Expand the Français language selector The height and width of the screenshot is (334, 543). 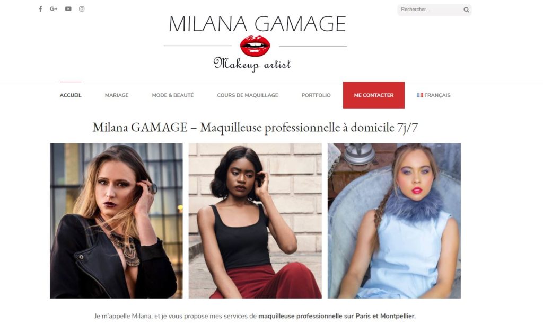pyautogui.click(x=434, y=95)
